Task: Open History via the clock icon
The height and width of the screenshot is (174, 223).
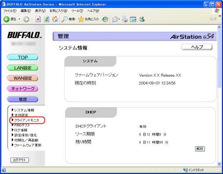Action: tap(105, 19)
